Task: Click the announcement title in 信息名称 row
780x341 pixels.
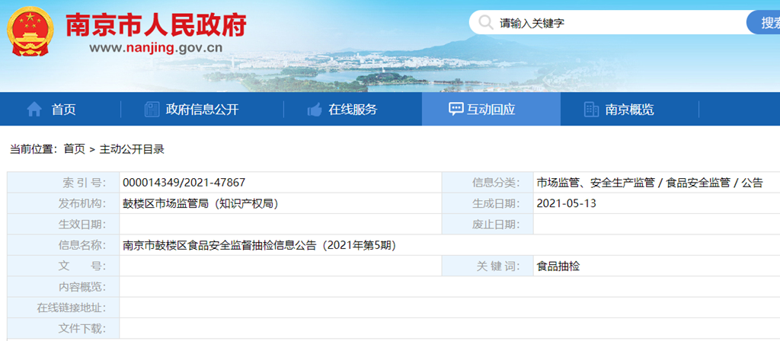Action: [x=259, y=245]
